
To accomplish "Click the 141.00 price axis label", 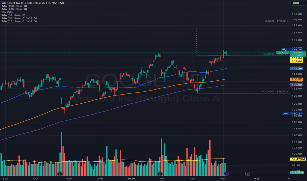I will (x=297, y=74).
